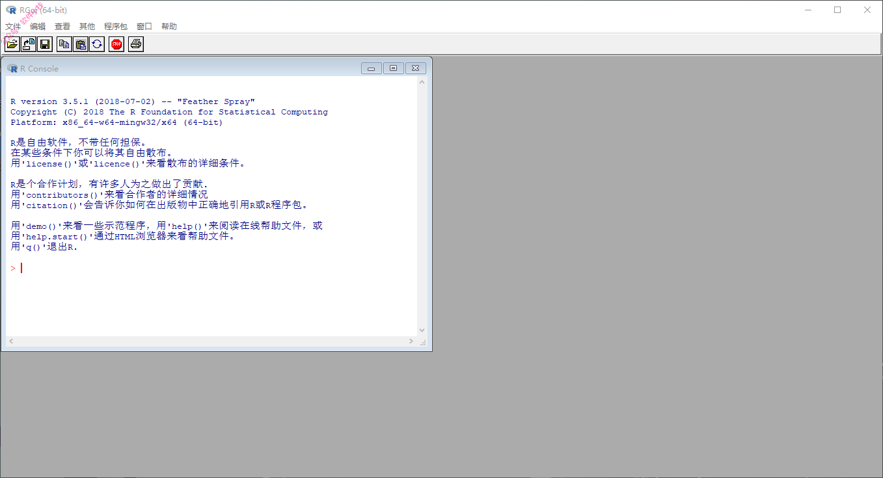
Task: Open the 编辑 menu
Action: (x=38, y=27)
